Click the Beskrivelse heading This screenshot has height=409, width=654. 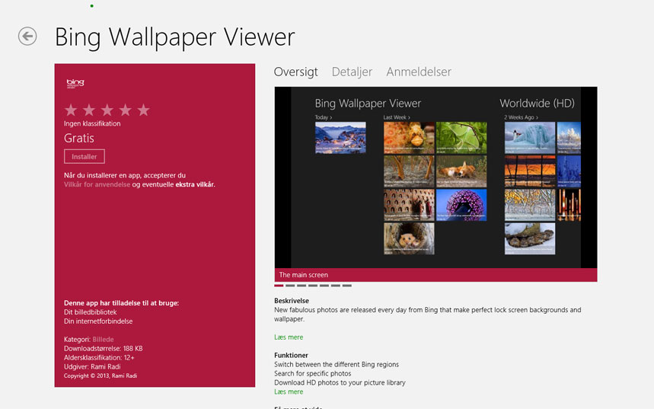click(x=292, y=301)
